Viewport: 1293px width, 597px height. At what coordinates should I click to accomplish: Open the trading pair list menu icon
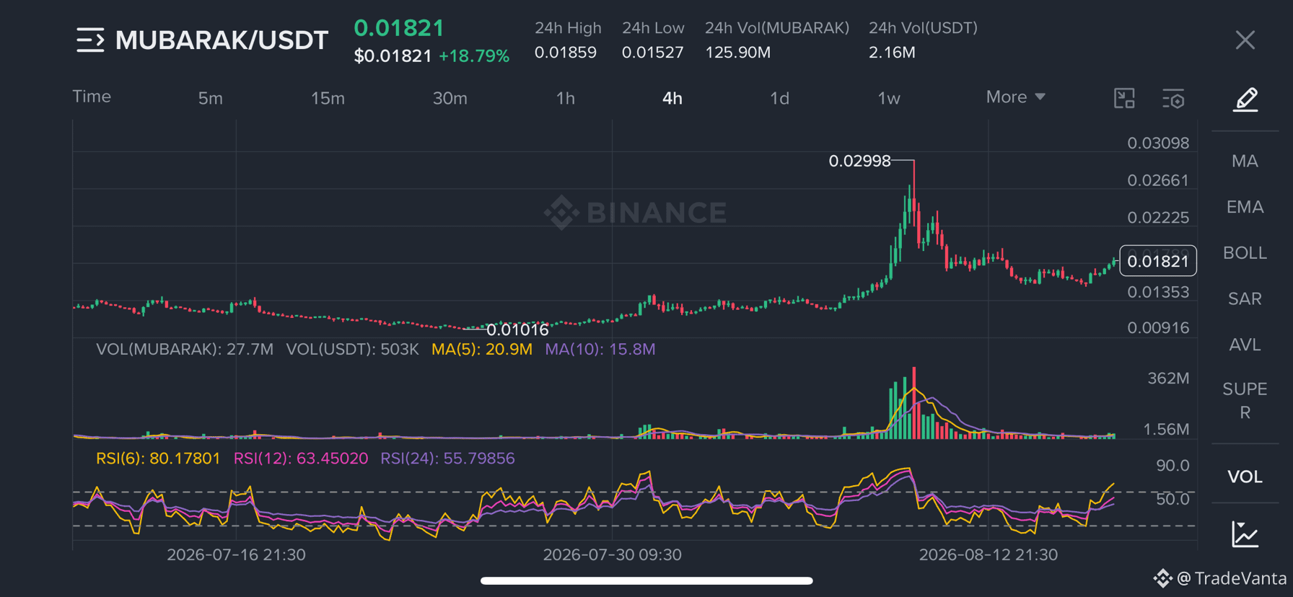[90, 40]
